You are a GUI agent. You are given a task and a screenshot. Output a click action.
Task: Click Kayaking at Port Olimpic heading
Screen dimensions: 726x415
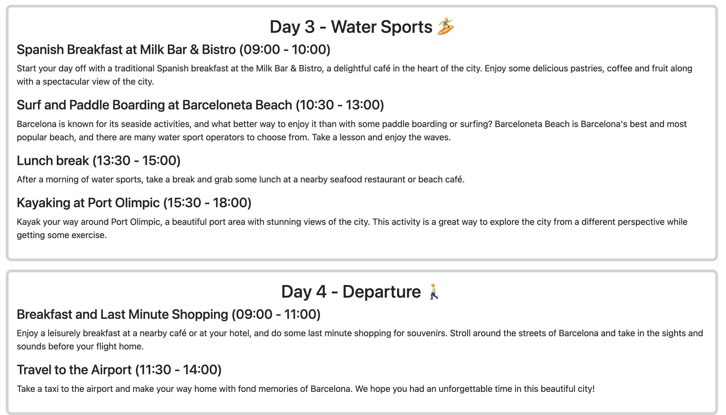coord(134,203)
